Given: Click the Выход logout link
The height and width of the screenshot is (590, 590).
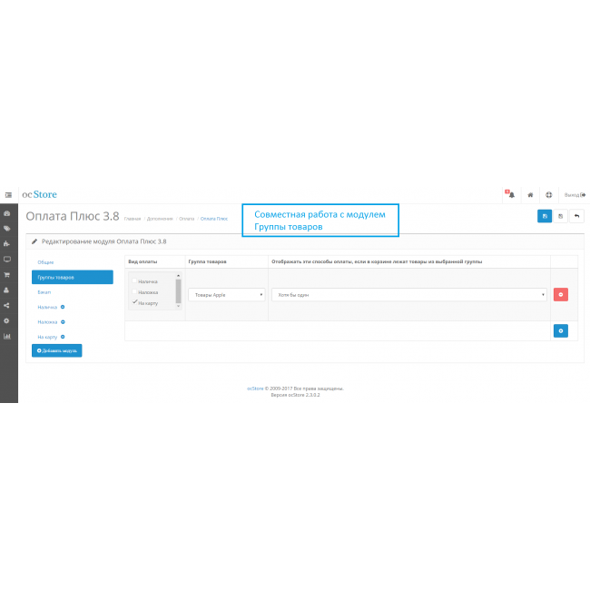Looking at the screenshot, I should [x=575, y=195].
